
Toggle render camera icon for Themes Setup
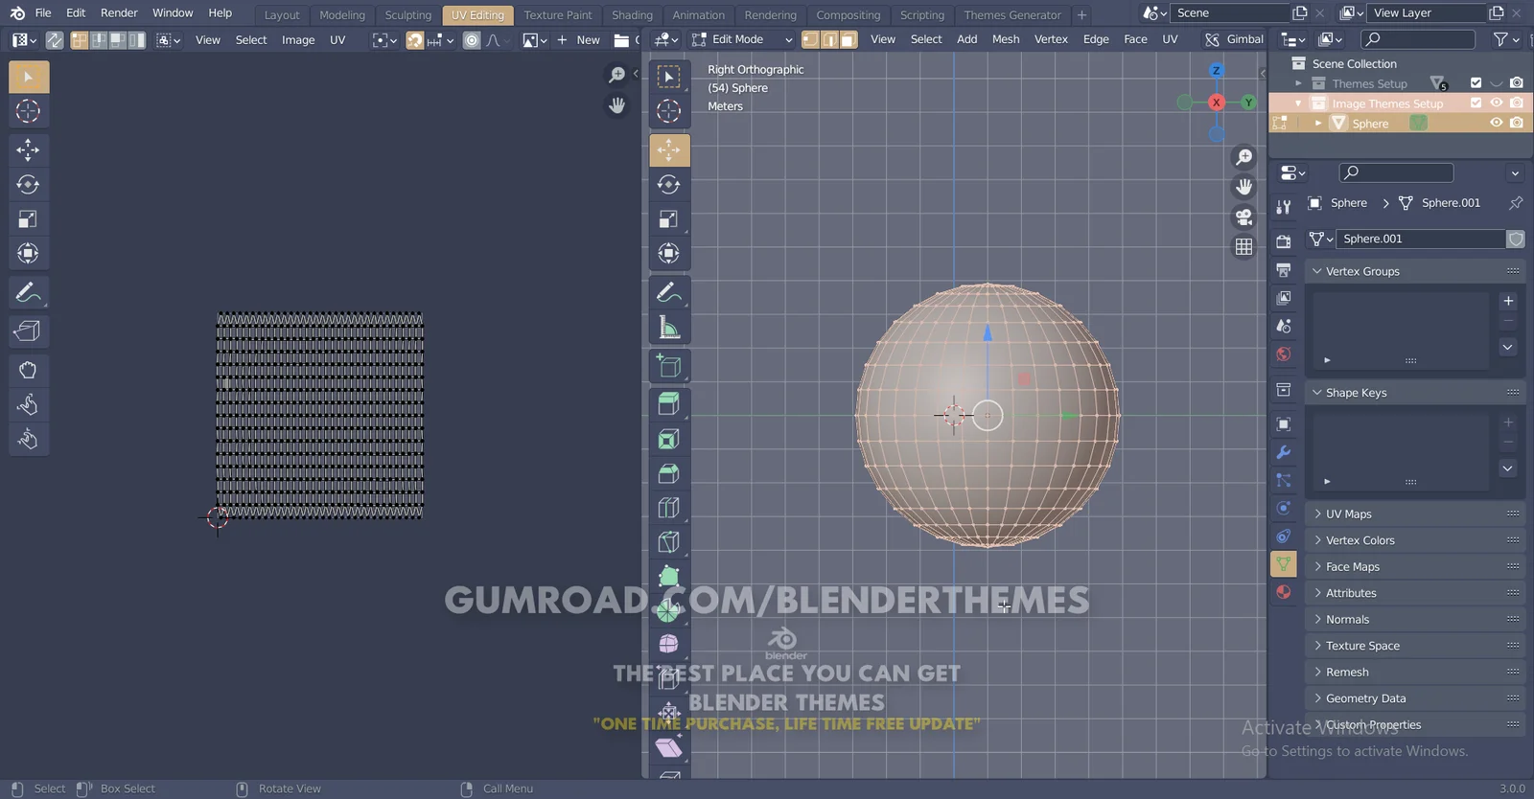click(1516, 83)
